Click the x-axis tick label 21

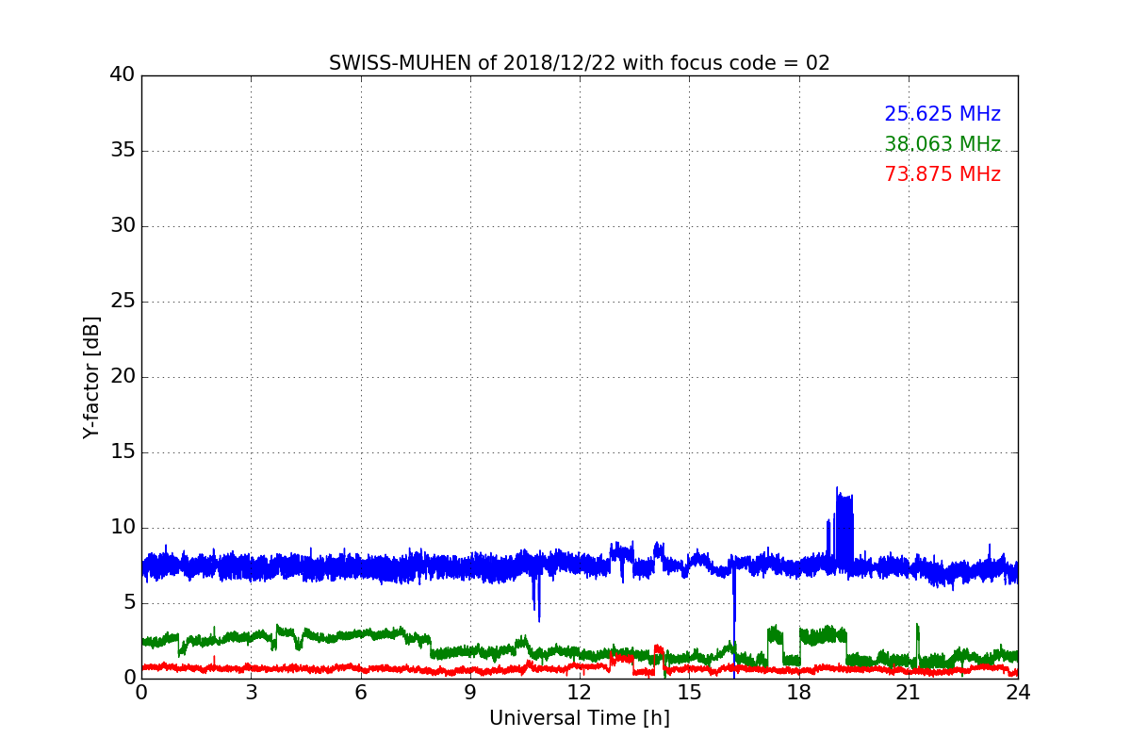[909, 693]
